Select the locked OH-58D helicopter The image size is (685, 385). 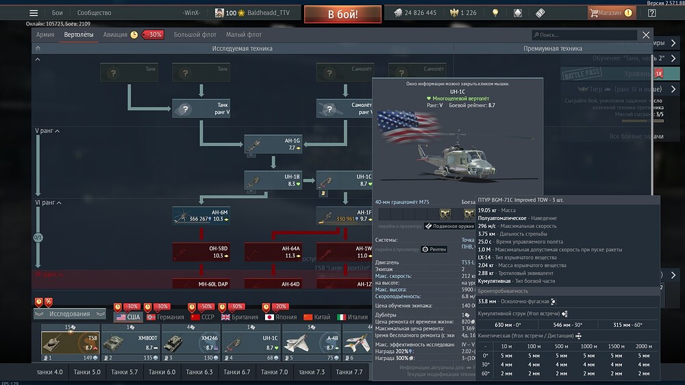[201, 252]
